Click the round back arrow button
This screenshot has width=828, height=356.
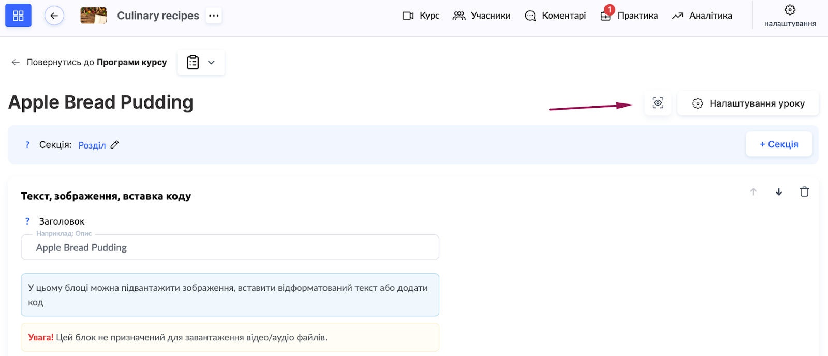coord(54,16)
